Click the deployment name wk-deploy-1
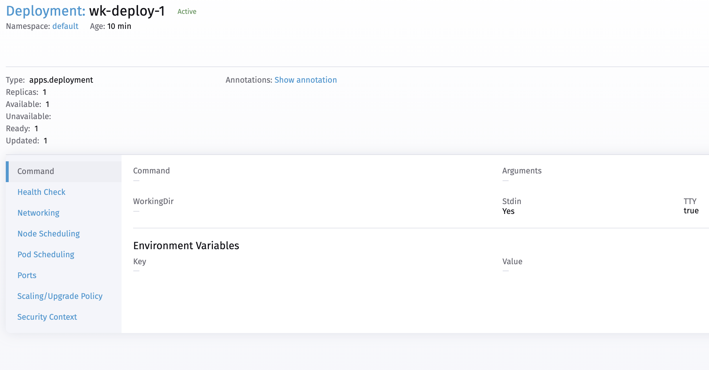Screen dimensions: 709x370 (x=127, y=11)
